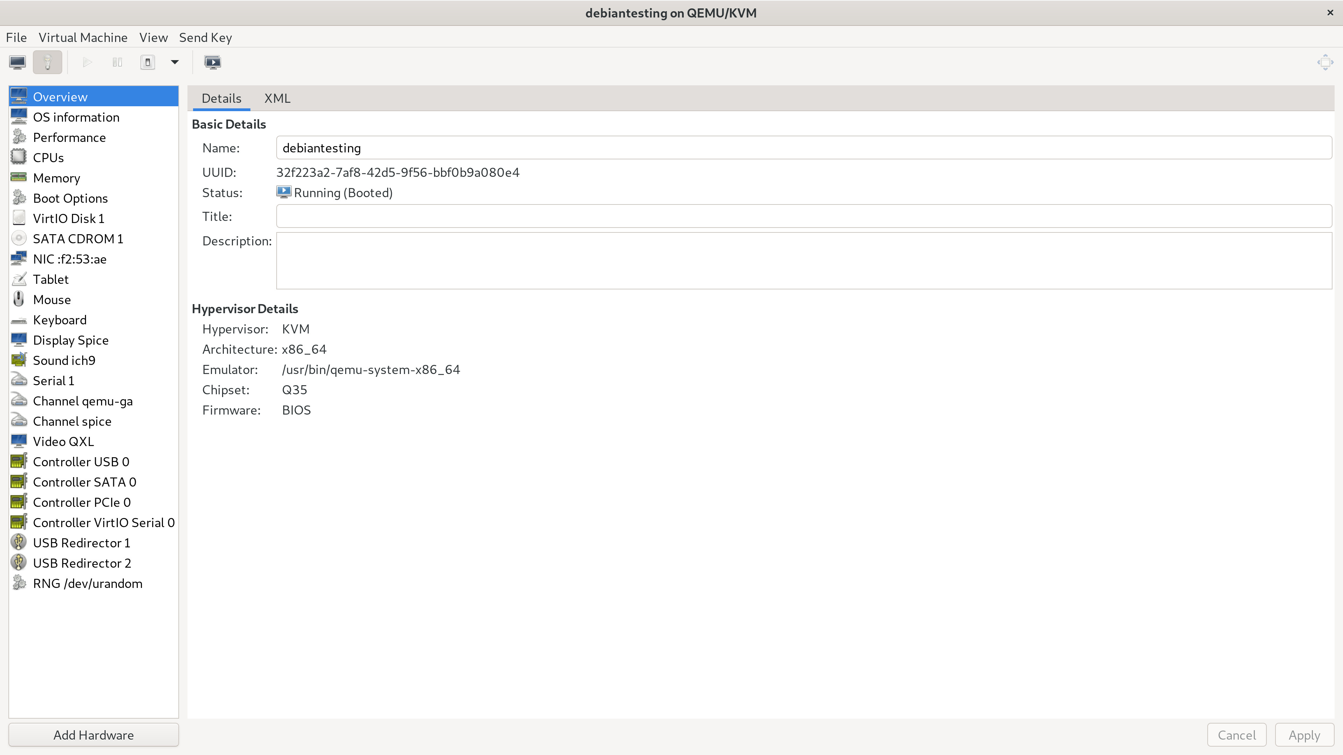Click the Apply button
Viewport: 1343px width, 755px height.
1305,735
